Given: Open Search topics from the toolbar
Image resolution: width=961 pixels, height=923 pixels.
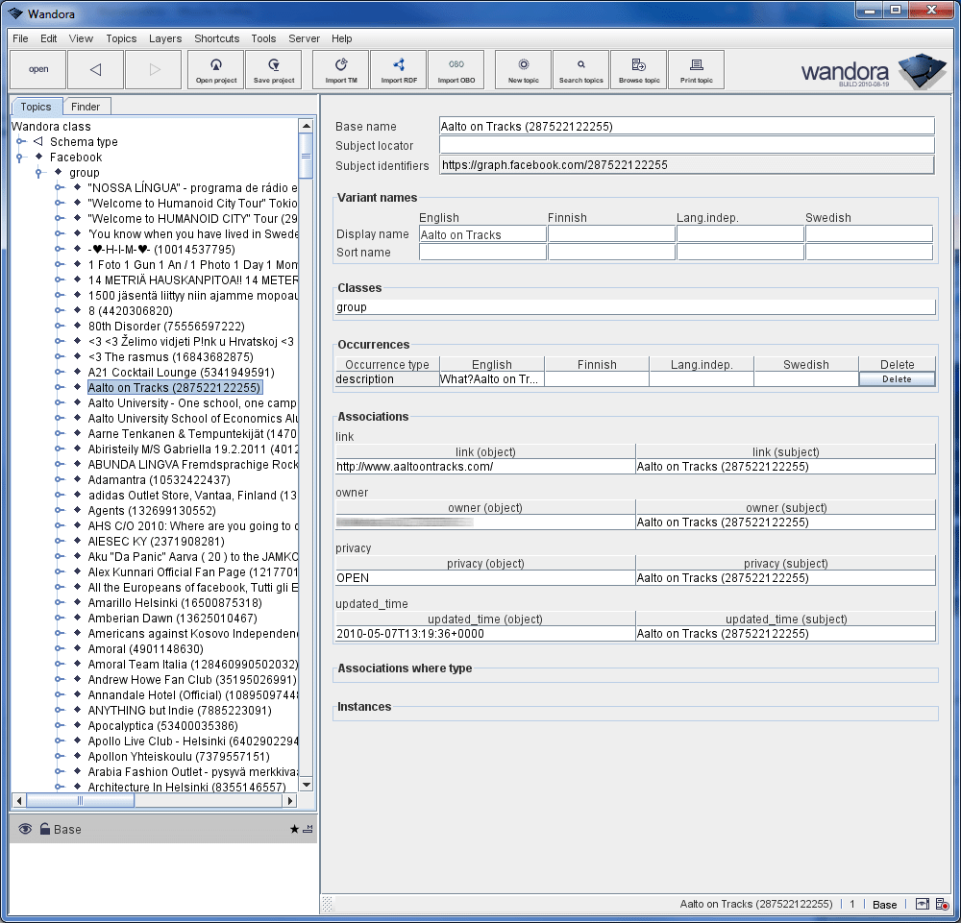Looking at the screenshot, I should pyautogui.click(x=580, y=69).
